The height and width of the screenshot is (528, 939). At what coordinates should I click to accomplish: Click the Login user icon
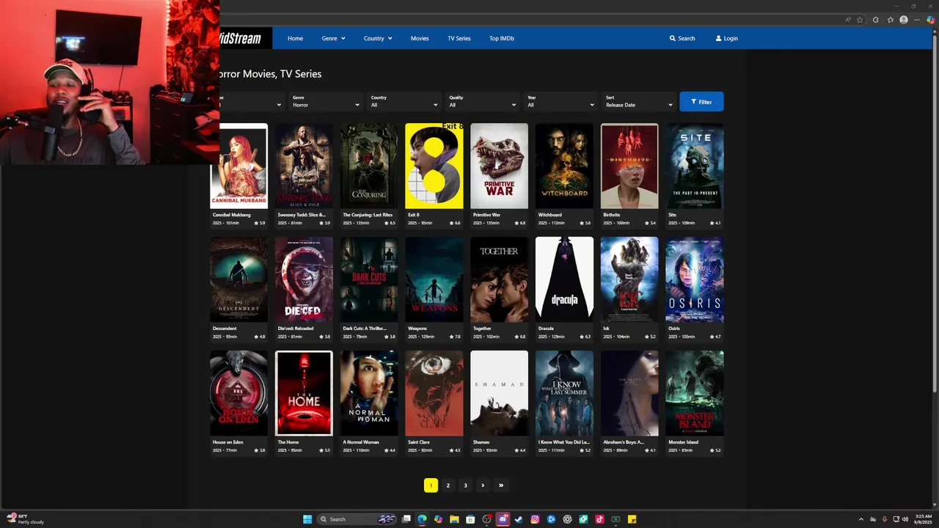pos(719,38)
